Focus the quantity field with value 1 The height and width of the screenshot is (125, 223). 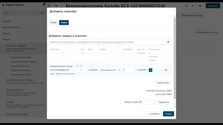83,70
